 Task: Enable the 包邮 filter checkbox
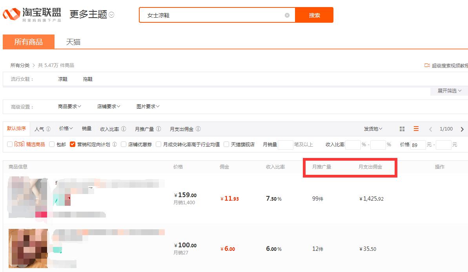coord(51,143)
